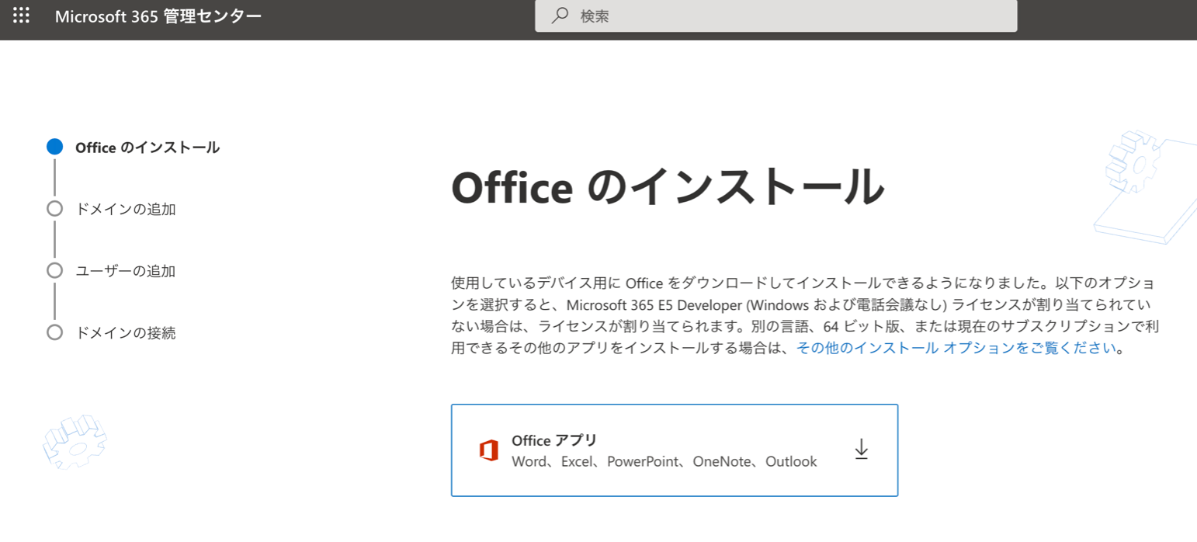Click the Office アプリ card title
This screenshot has width=1197, height=542.
tap(554, 440)
